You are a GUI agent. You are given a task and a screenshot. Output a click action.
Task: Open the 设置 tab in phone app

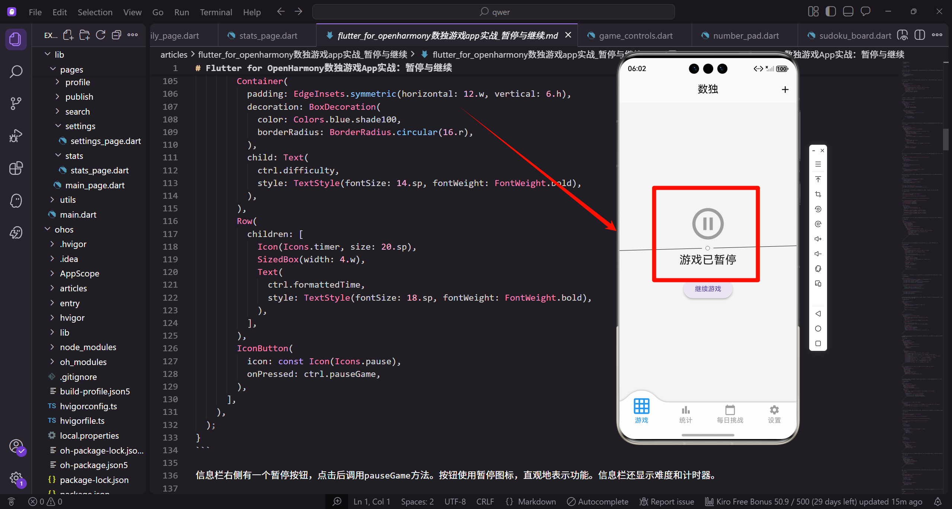pyautogui.click(x=774, y=414)
